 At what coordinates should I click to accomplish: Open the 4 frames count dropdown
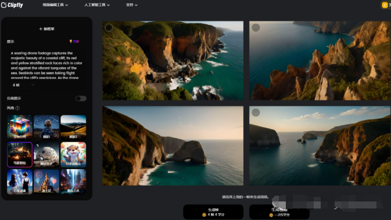(23, 85)
